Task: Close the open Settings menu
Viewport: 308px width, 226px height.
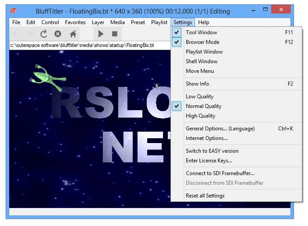Action: click(183, 22)
